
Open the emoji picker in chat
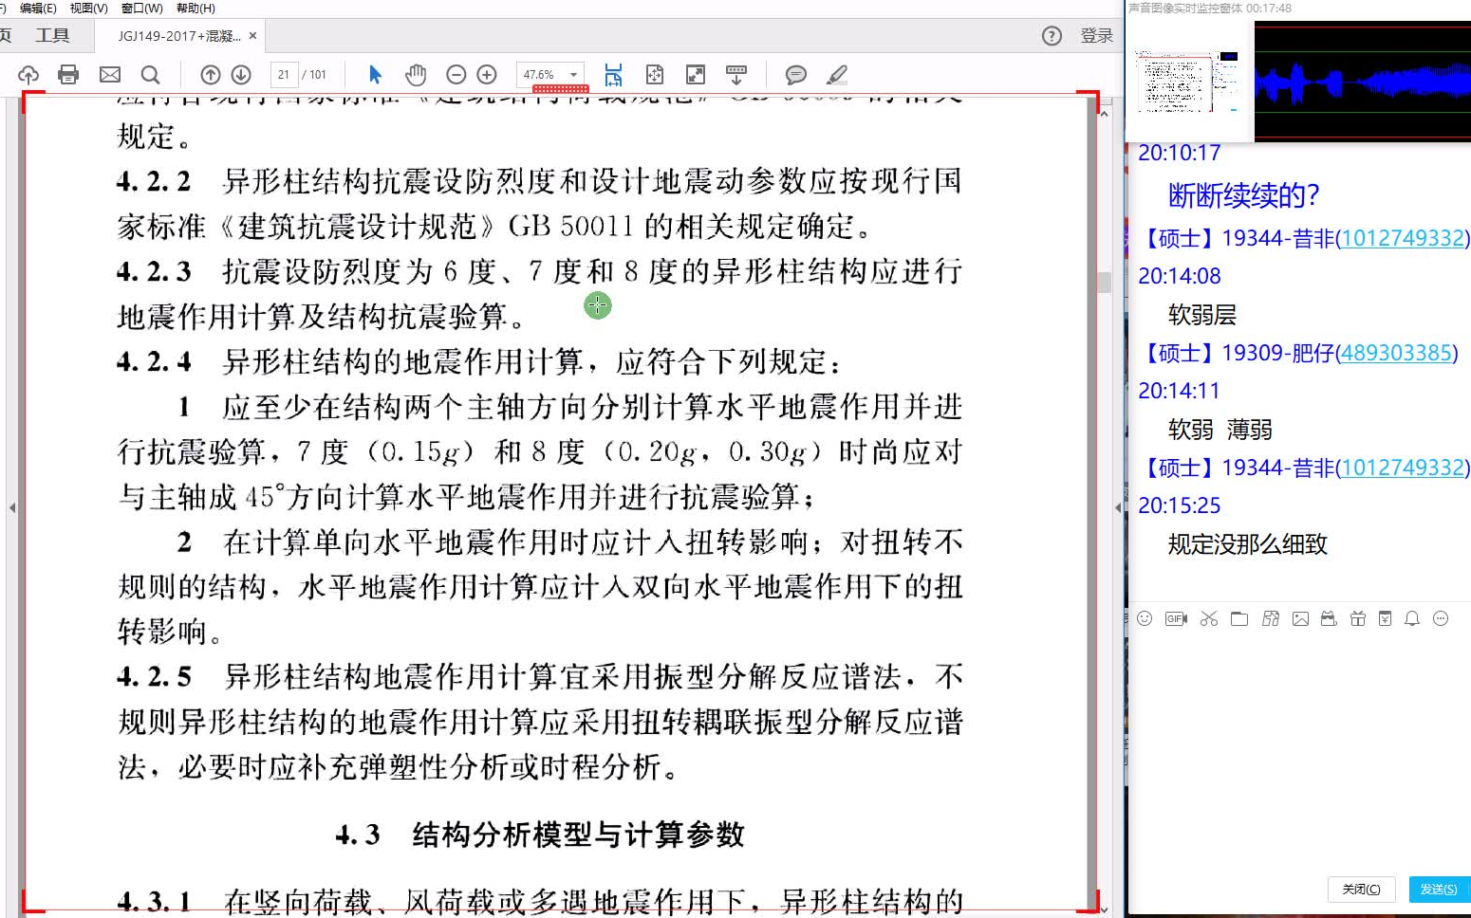tap(1145, 618)
